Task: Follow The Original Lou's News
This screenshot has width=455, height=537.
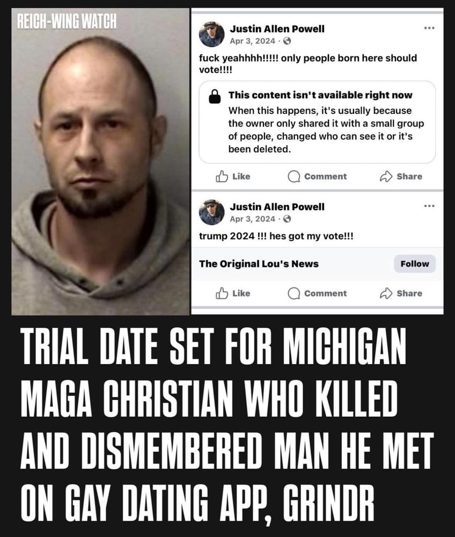Action: (415, 264)
